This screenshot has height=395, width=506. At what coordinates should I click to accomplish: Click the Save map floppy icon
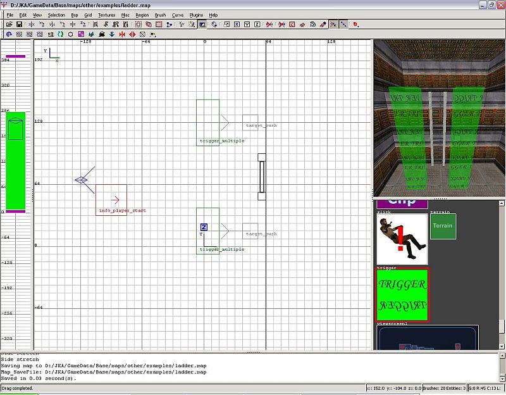point(19,24)
